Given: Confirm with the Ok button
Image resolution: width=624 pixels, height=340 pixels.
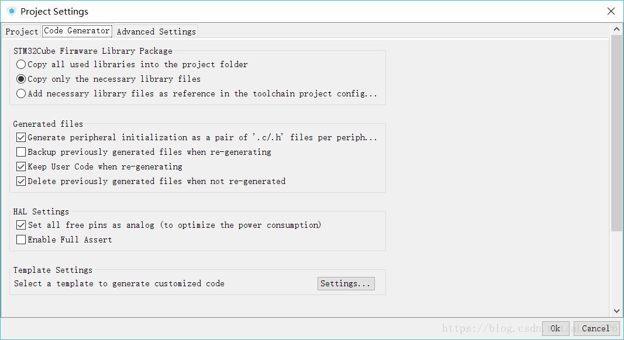Looking at the screenshot, I should pos(555,328).
